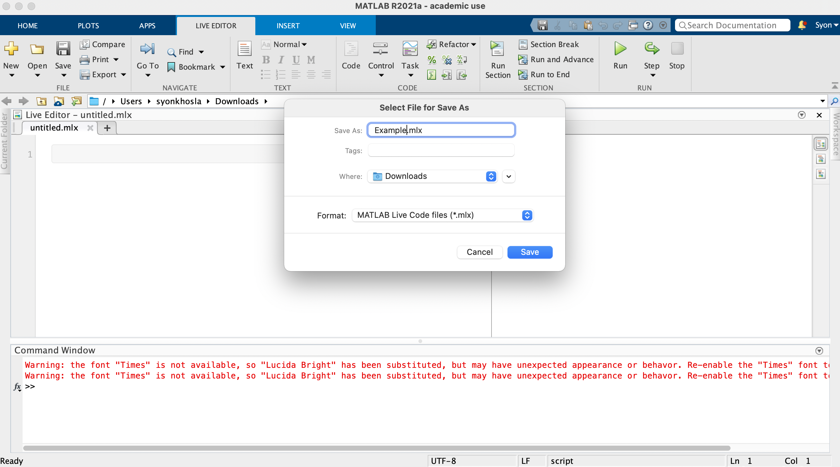
Task: Click the Stop button
Action: click(677, 56)
